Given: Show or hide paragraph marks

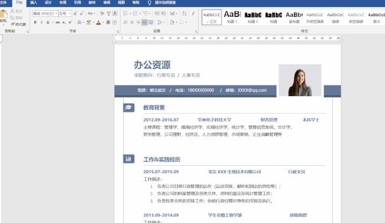Looking at the screenshot, I should [x=193, y=13].
